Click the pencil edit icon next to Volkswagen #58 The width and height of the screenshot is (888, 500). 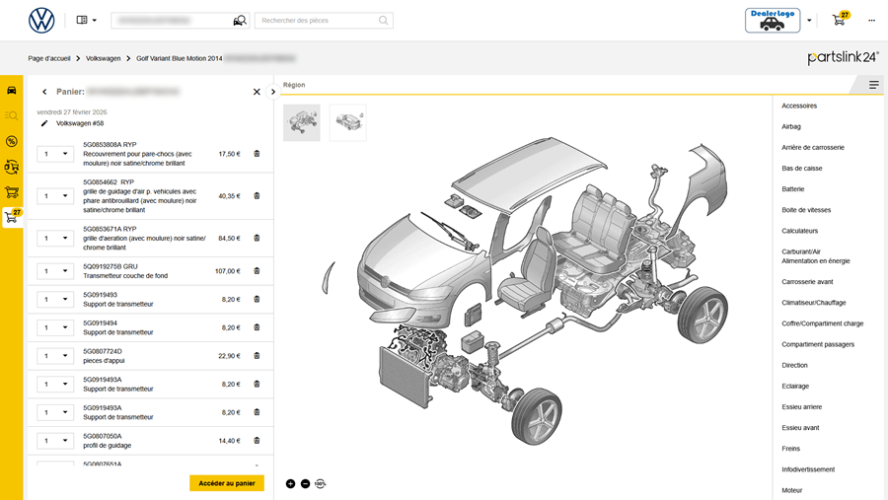point(43,124)
